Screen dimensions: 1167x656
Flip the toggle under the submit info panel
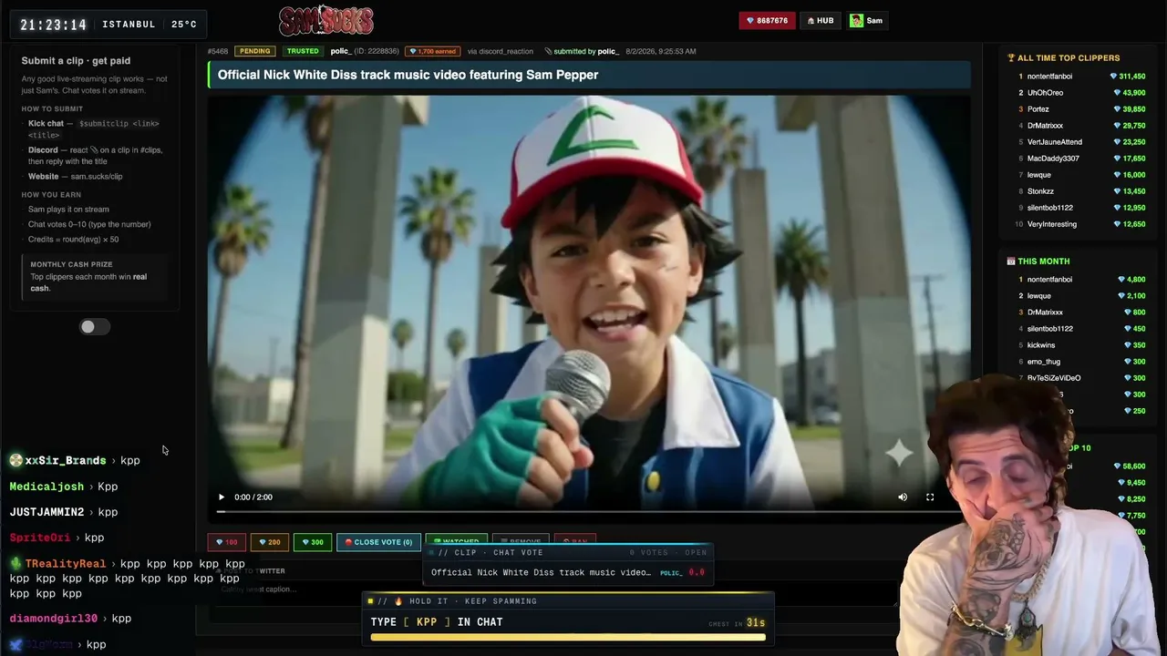coord(94,327)
